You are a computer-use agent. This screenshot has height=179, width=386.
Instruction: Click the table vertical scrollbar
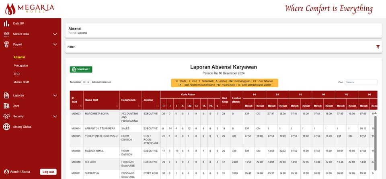(x=376, y=143)
